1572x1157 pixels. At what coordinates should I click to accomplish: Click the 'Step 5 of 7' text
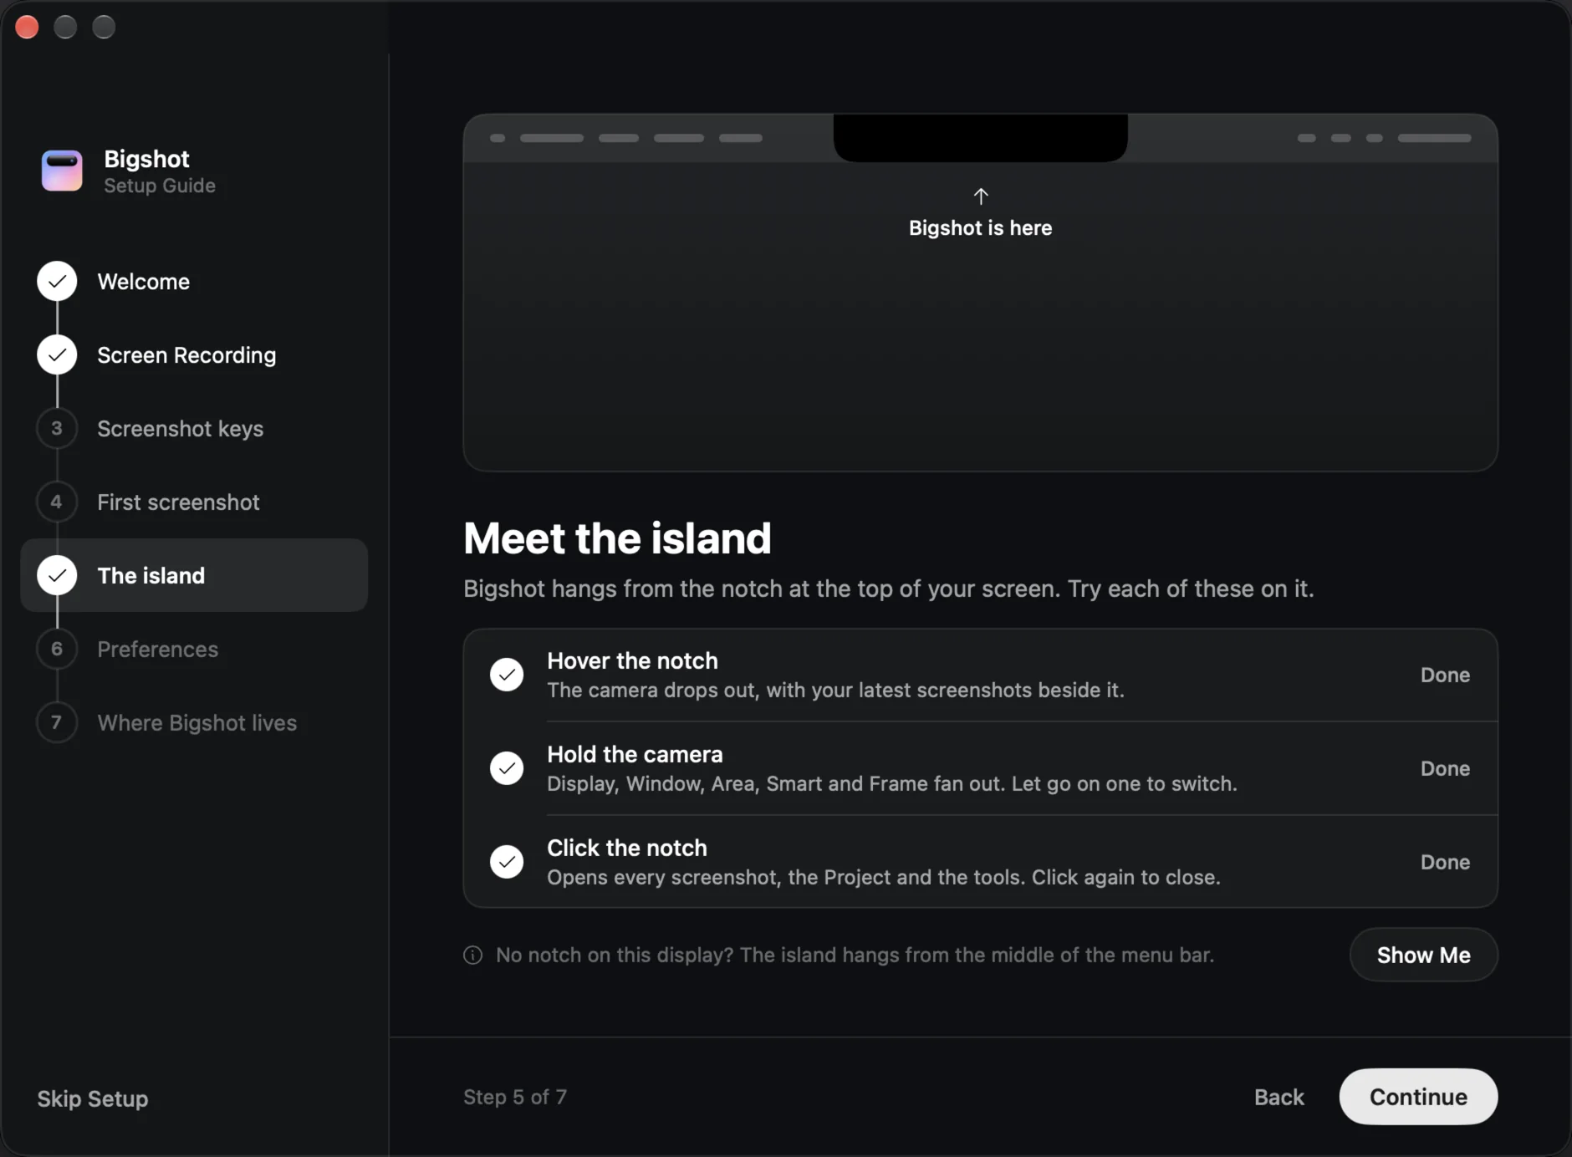pyautogui.click(x=515, y=1097)
